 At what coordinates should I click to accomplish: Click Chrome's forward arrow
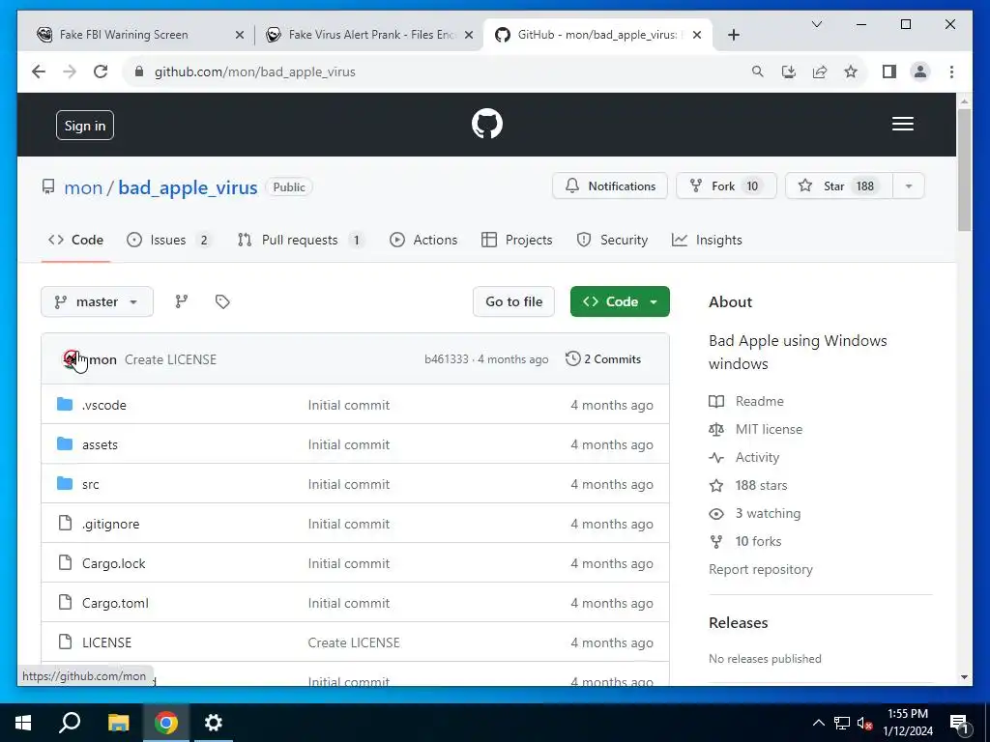coord(70,71)
